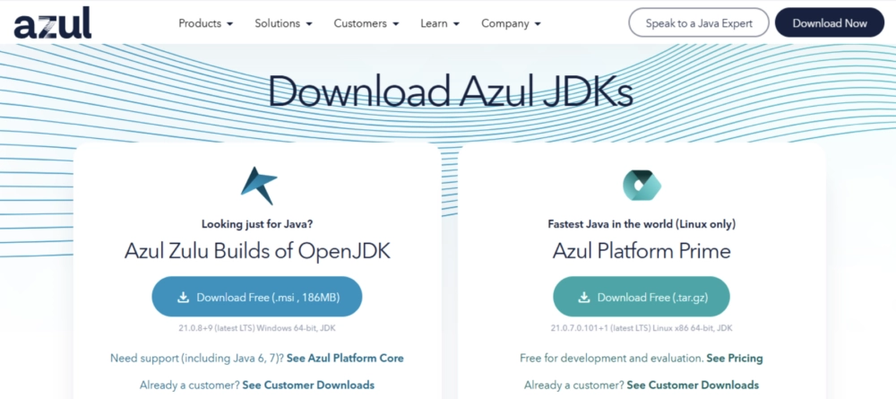Open See Azul Platform Core link

[x=345, y=359]
